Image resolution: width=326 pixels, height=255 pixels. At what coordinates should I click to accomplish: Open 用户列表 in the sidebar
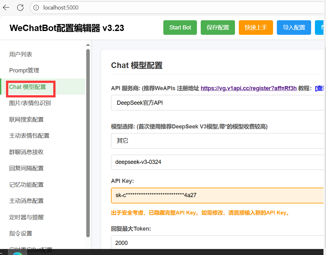(42, 54)
